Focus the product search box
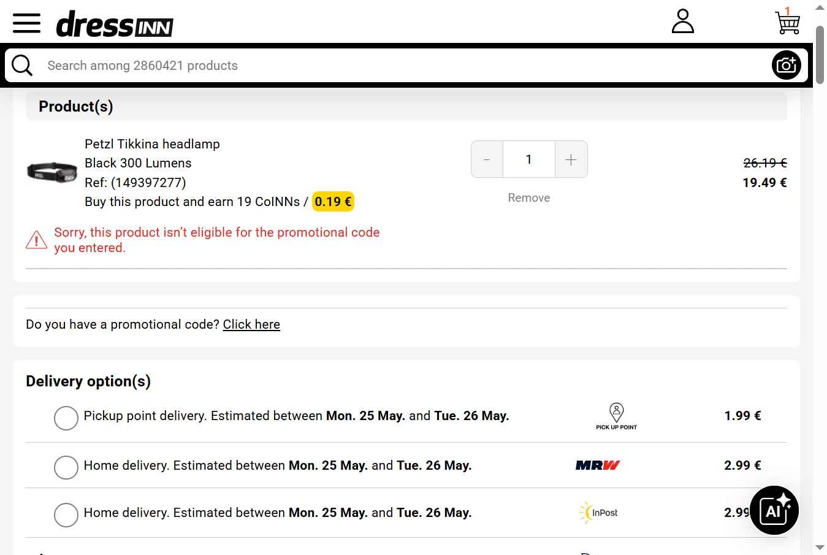The width and height of the screenshot is (827, 555). coord(405,65)
